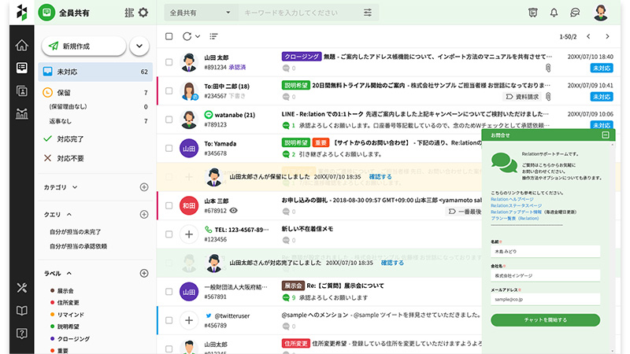Screen dimensions: 630x354
Task: Click the search filter sliders icon
Action: [x=368, y=13]
